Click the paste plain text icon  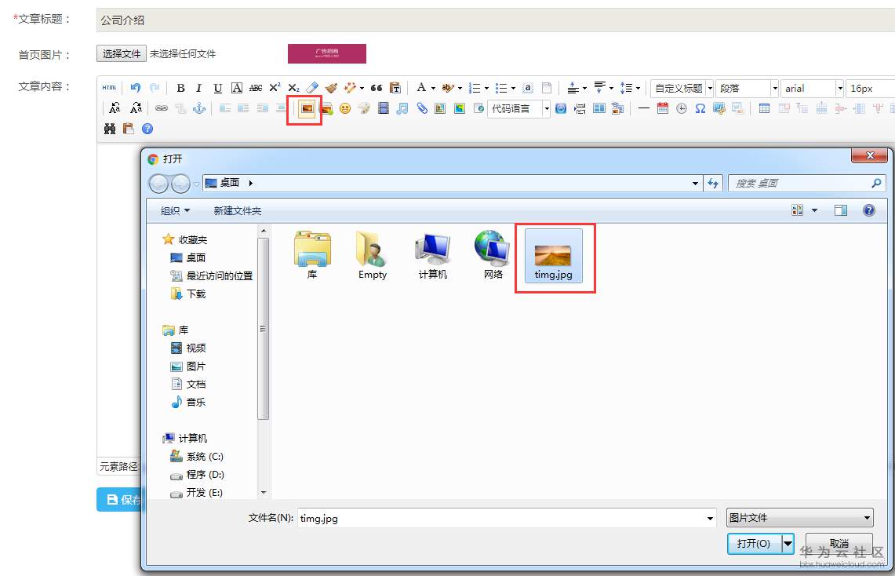tap(395, 88)
